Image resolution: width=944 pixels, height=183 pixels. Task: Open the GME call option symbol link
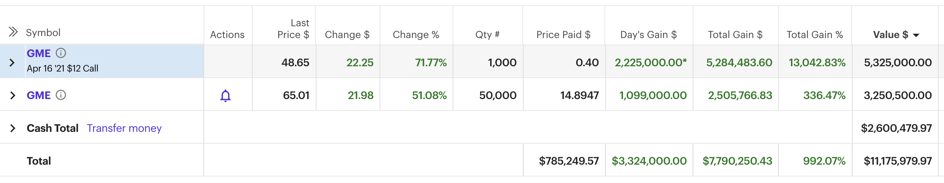point(38,53)
